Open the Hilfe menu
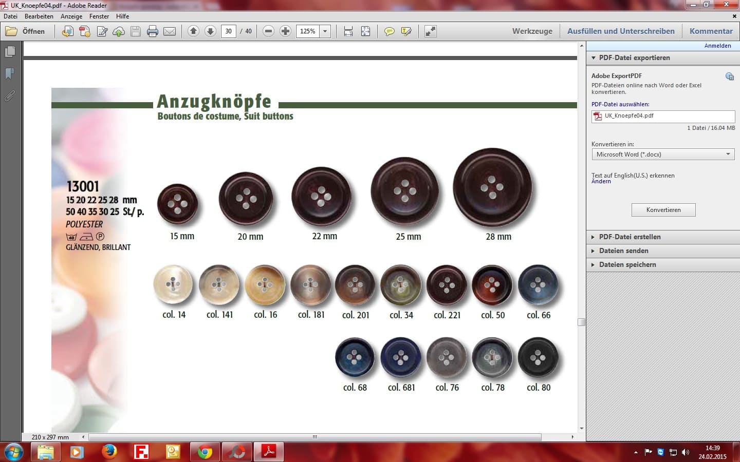740x462 pixels. pyautogui.click(x=122, y=16)
